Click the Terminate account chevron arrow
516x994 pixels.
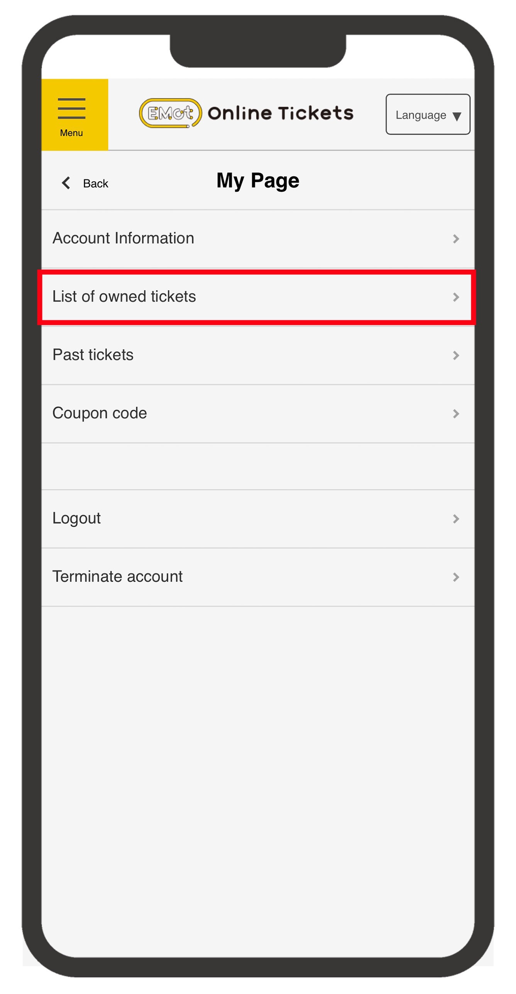pyautogui.click(x=456, y=577)
